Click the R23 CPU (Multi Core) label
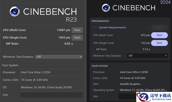This screenshot has width=172, height=102. 14,30
